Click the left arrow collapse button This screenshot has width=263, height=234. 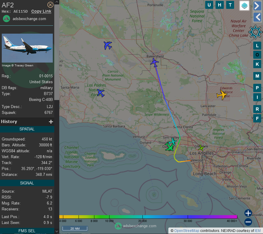[x=257, y=17]
